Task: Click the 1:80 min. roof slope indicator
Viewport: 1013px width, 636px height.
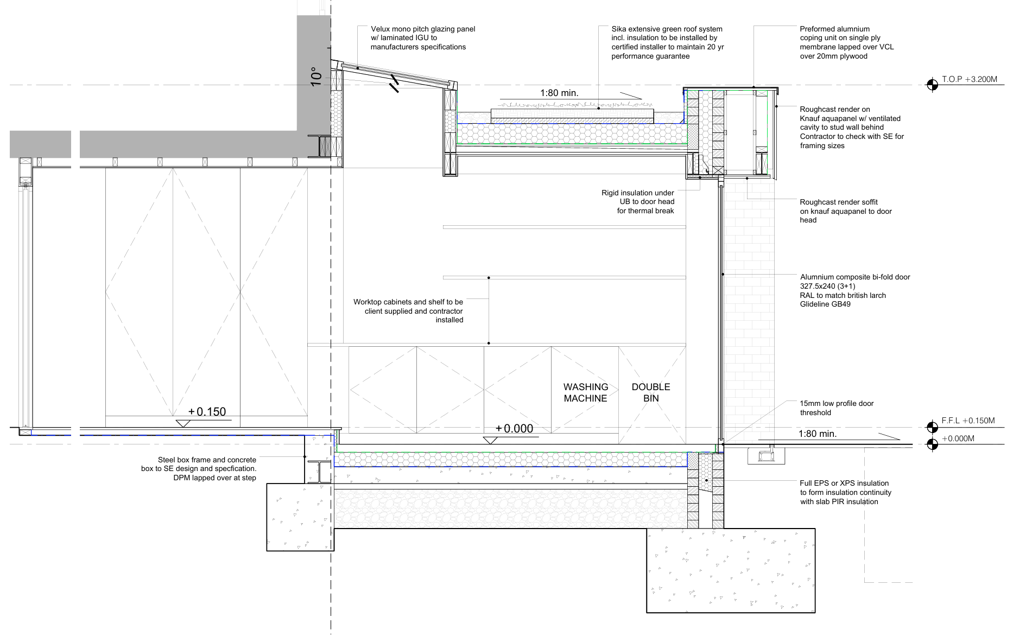Action: (x=559, y=93)
